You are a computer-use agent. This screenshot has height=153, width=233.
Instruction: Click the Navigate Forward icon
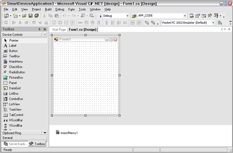[92, 16]
